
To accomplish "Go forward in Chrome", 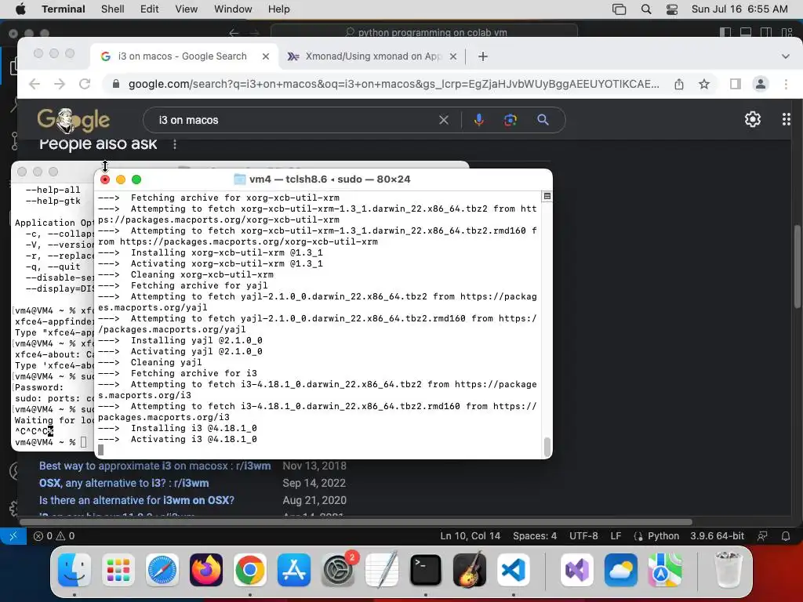I will point(60,84).
